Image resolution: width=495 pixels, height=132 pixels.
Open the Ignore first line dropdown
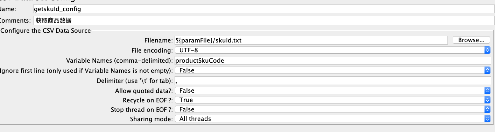[332, 70]
